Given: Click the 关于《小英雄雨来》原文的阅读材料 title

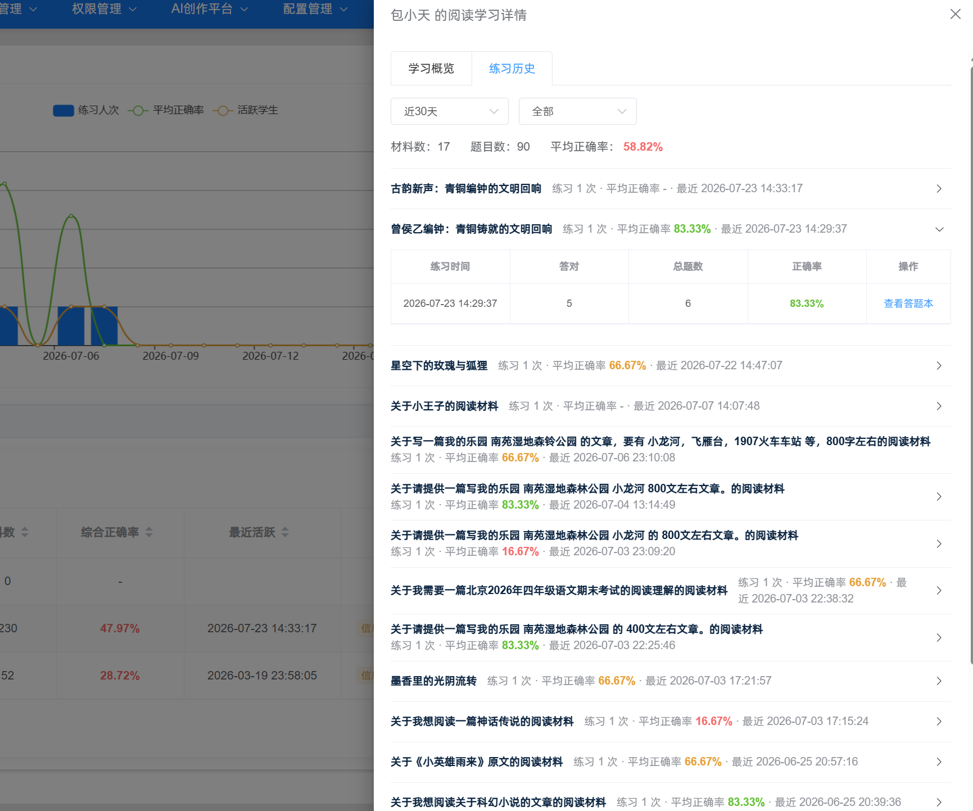Looking at the screenshot, I should point(477,762).
